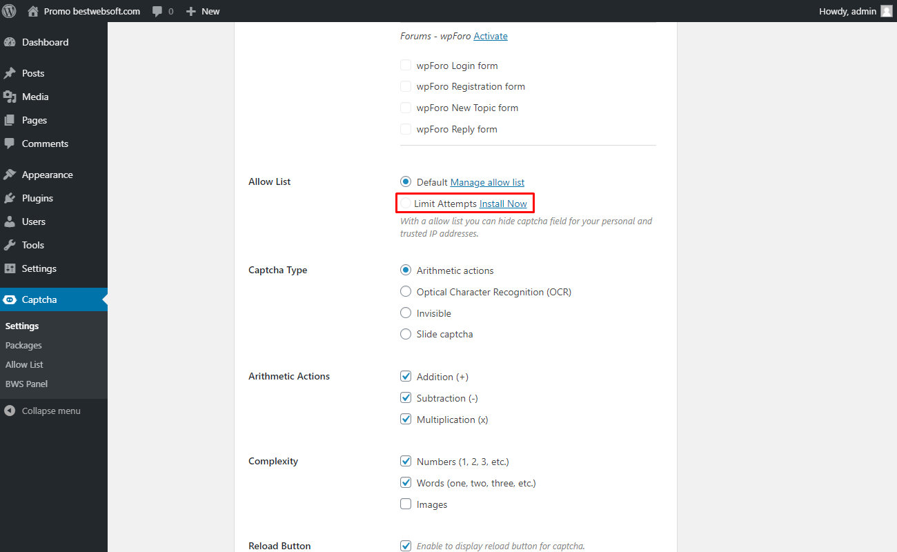
Task: Open Allow List submenu item
Action: [x=24, y=364]
